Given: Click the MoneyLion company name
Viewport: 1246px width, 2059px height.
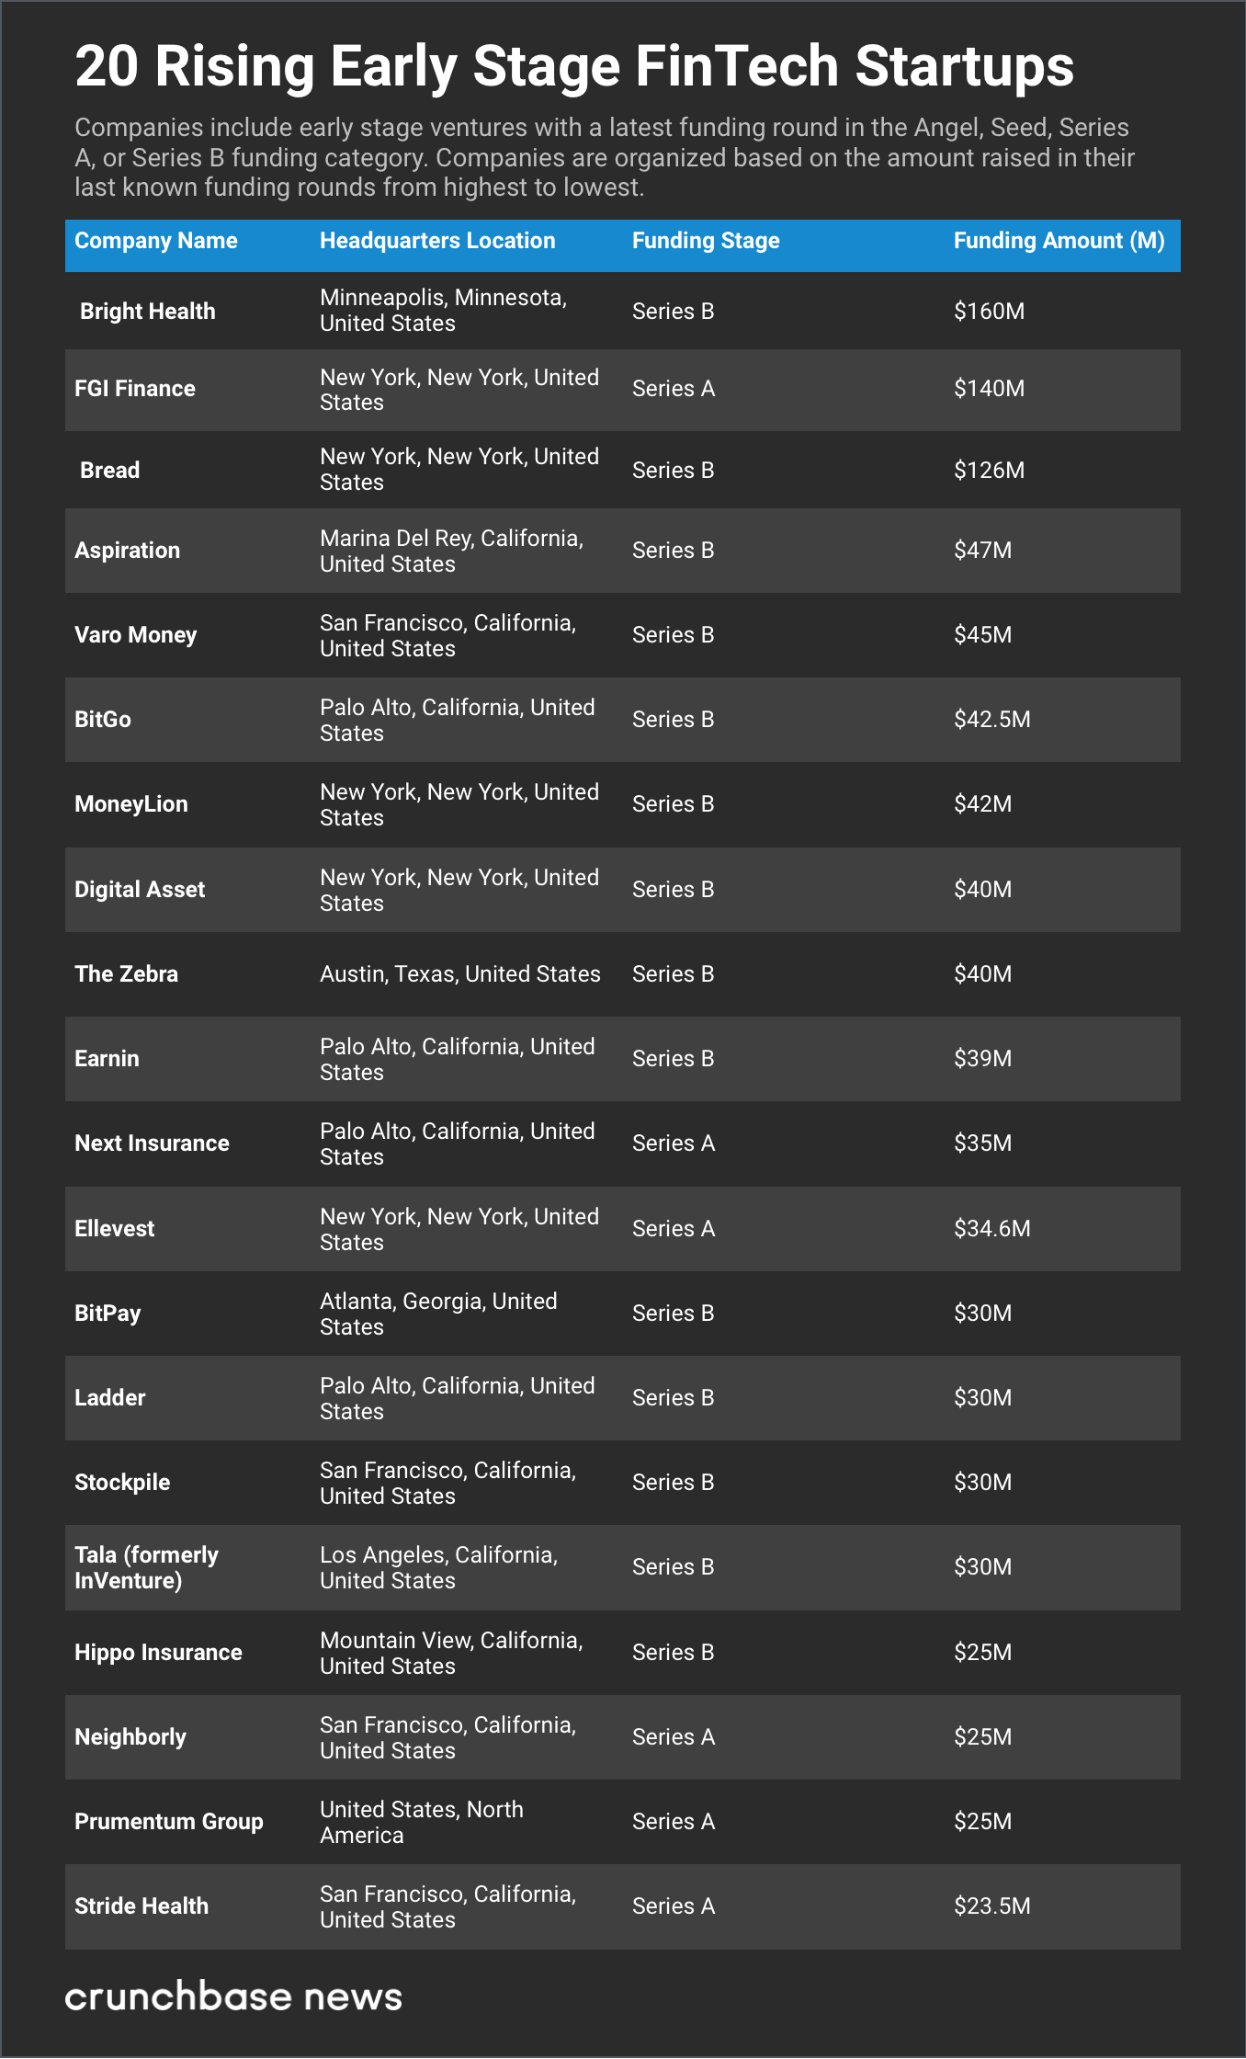Looking at the screenshot, I should coord(131,804).
